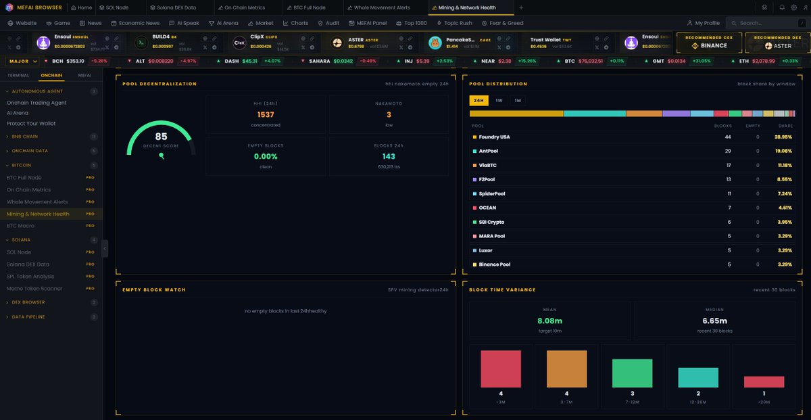Select the MEFAI sidebar tab
The height and width of the screenshot is (420, 811).
point(84,76)
